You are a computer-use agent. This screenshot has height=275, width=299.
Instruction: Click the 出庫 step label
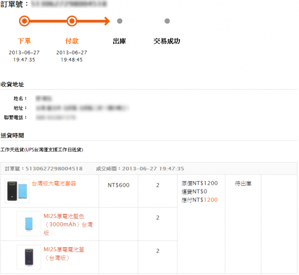tap(120, 41)
